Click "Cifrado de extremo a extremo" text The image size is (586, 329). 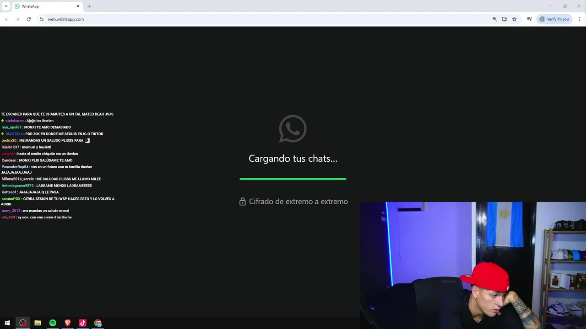point(298,202)
